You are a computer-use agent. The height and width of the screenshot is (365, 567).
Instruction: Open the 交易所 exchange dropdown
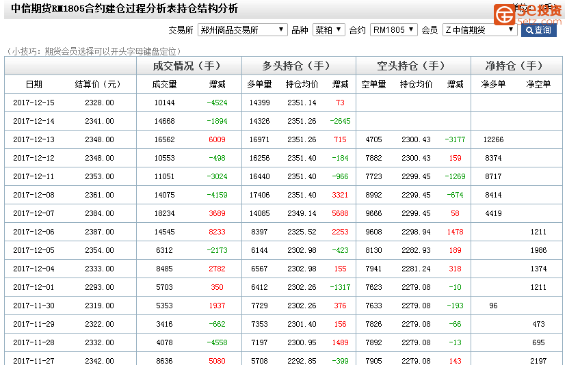coord(242,30)
